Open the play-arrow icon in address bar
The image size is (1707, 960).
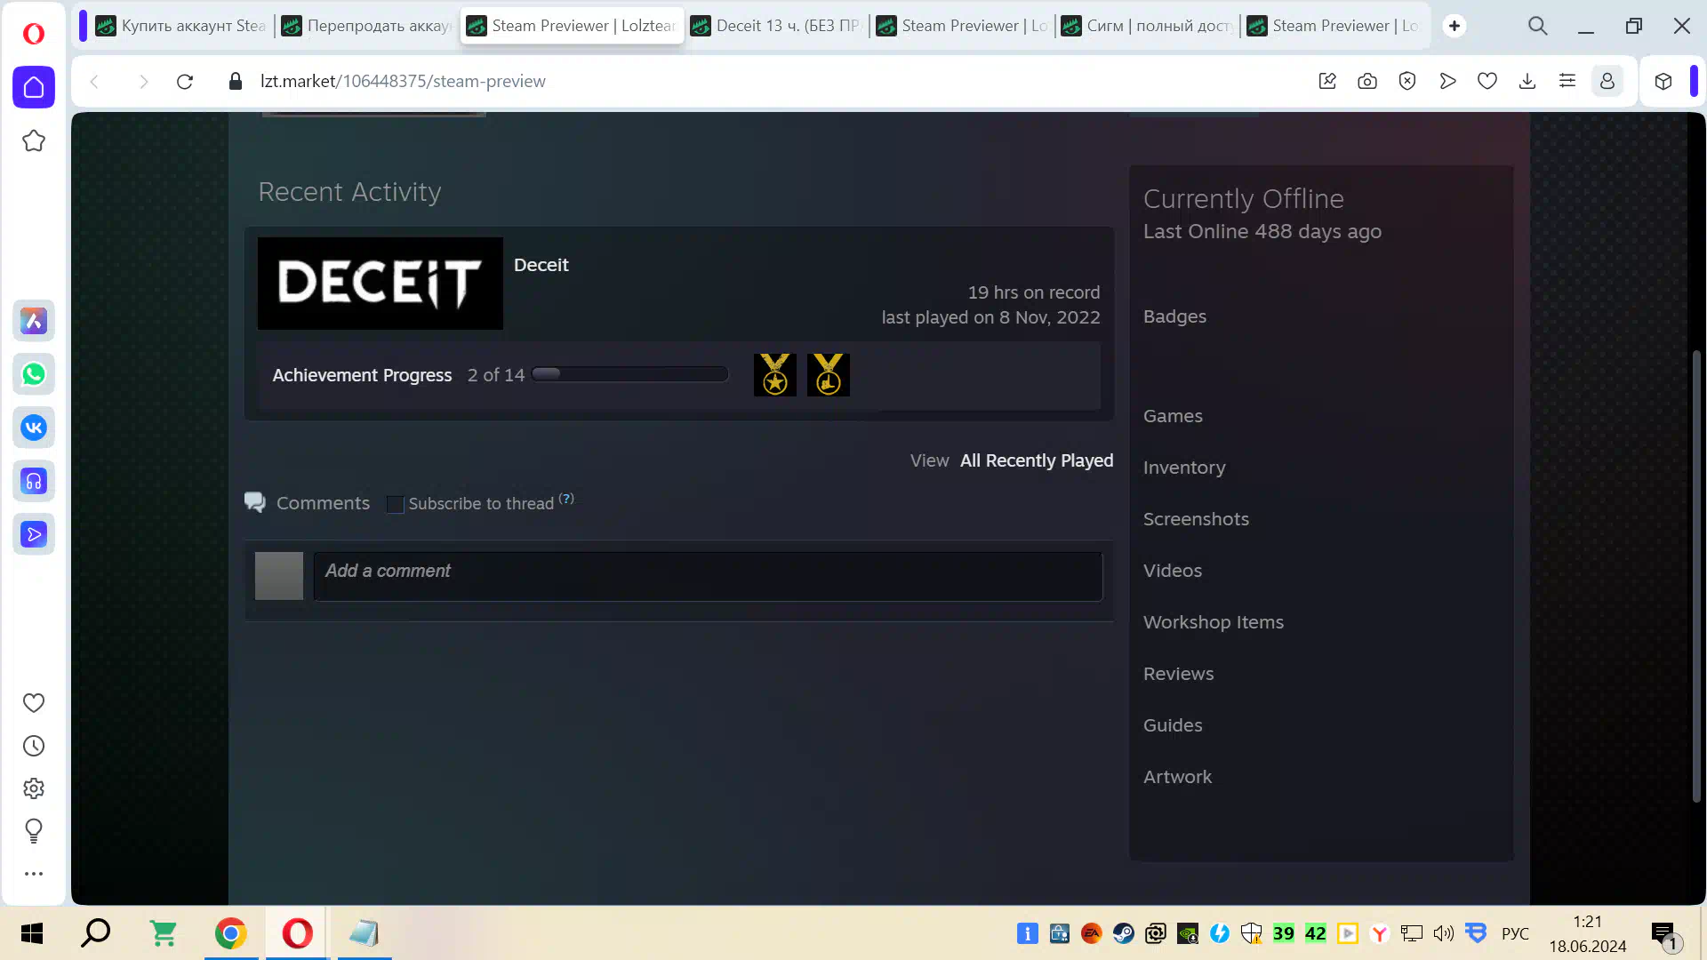(1447, 82)
